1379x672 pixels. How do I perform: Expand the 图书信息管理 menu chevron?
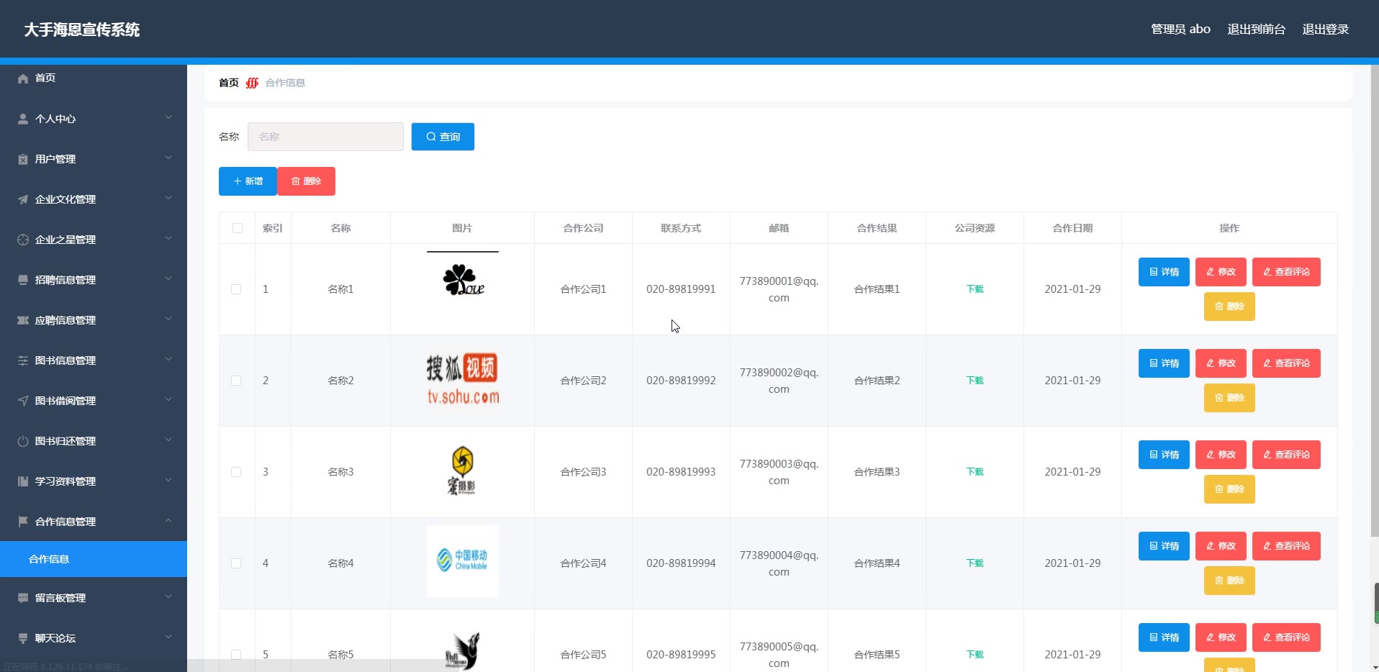click(x=168, y=359)
